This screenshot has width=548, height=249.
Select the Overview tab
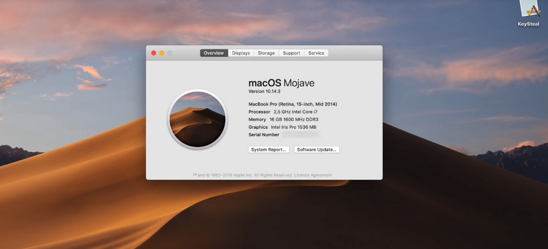pyautogui.click(x=214, y=53)
